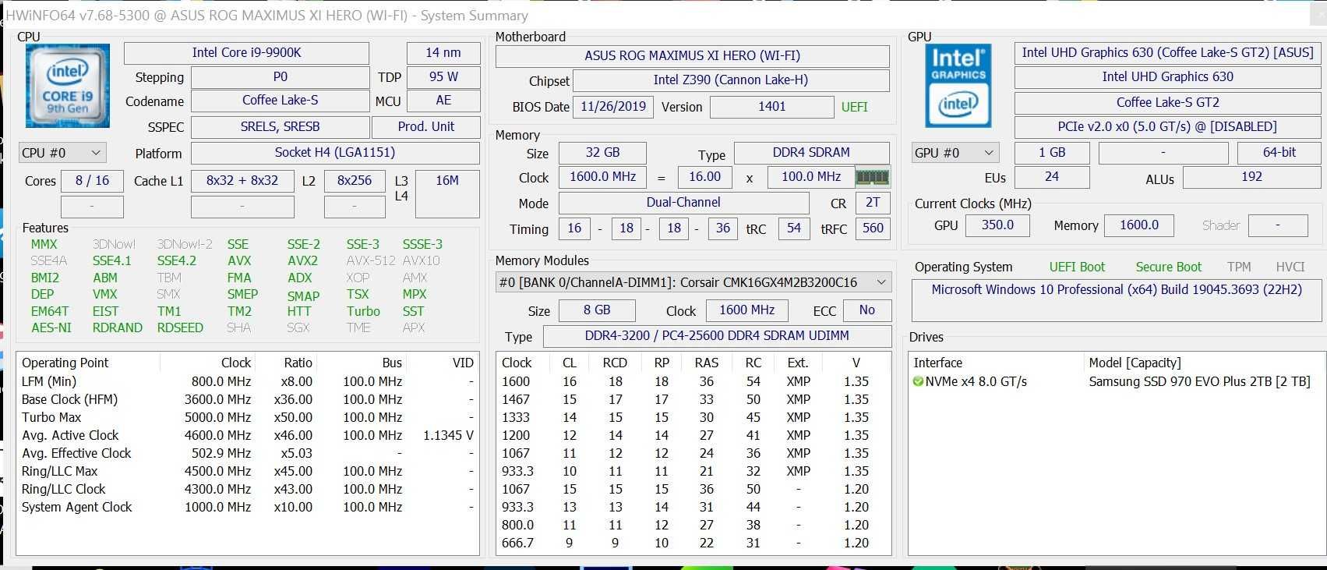Click the Base Clock (HFM) row

[248, 400]
